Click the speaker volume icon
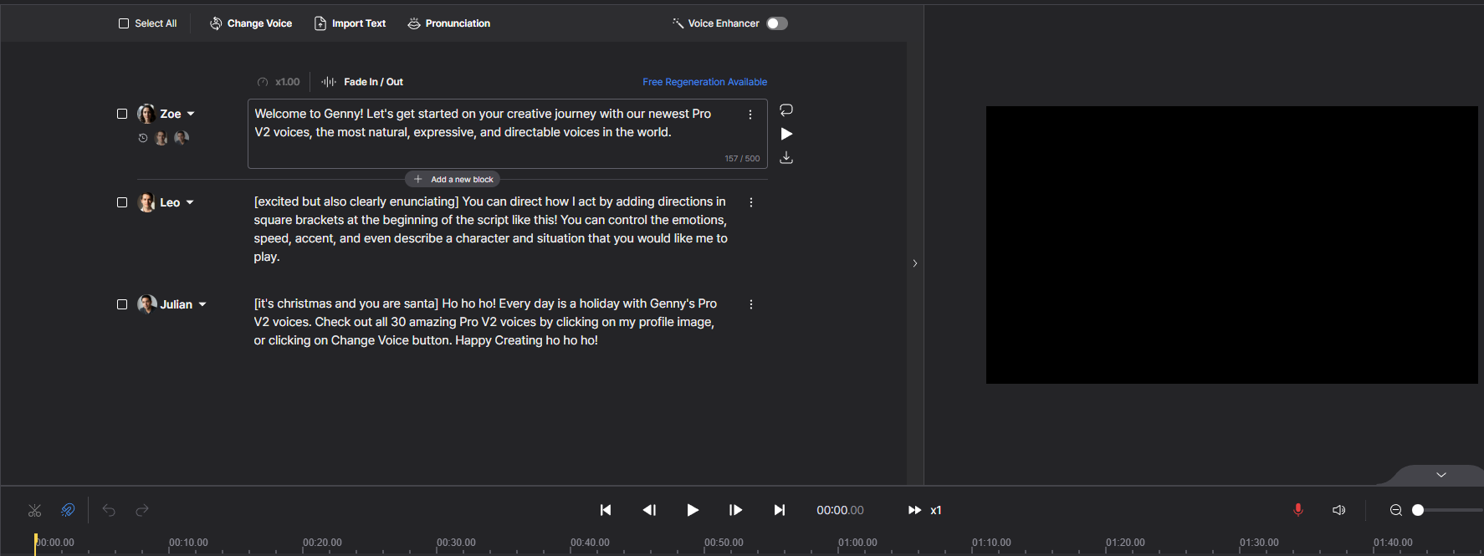The width and height of the screenshot is (1484, 556). coord(1338,510)
